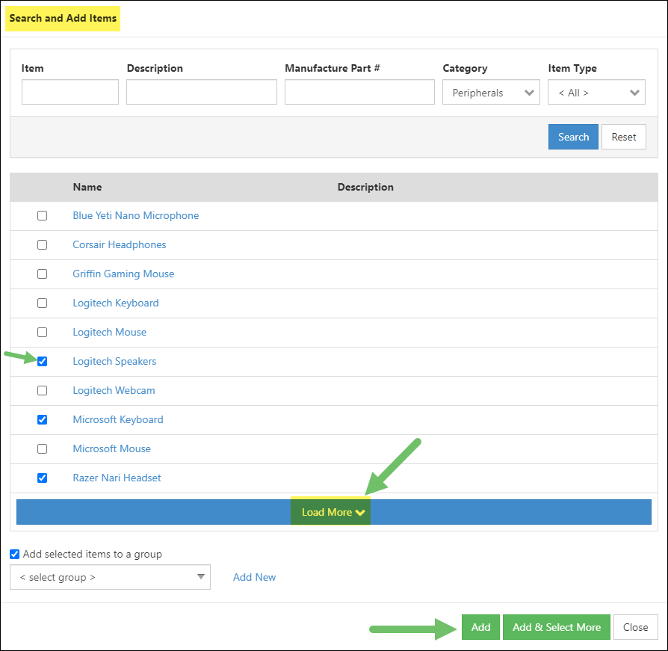Open the Logitech Mouse item link

(x=110, y=333)
